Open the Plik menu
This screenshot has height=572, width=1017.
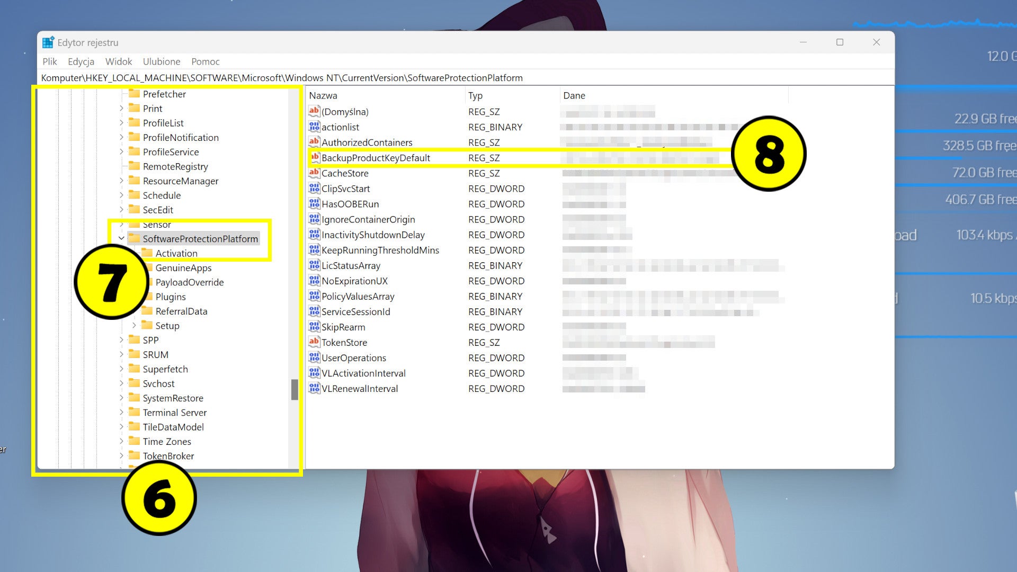coord(50,61)
